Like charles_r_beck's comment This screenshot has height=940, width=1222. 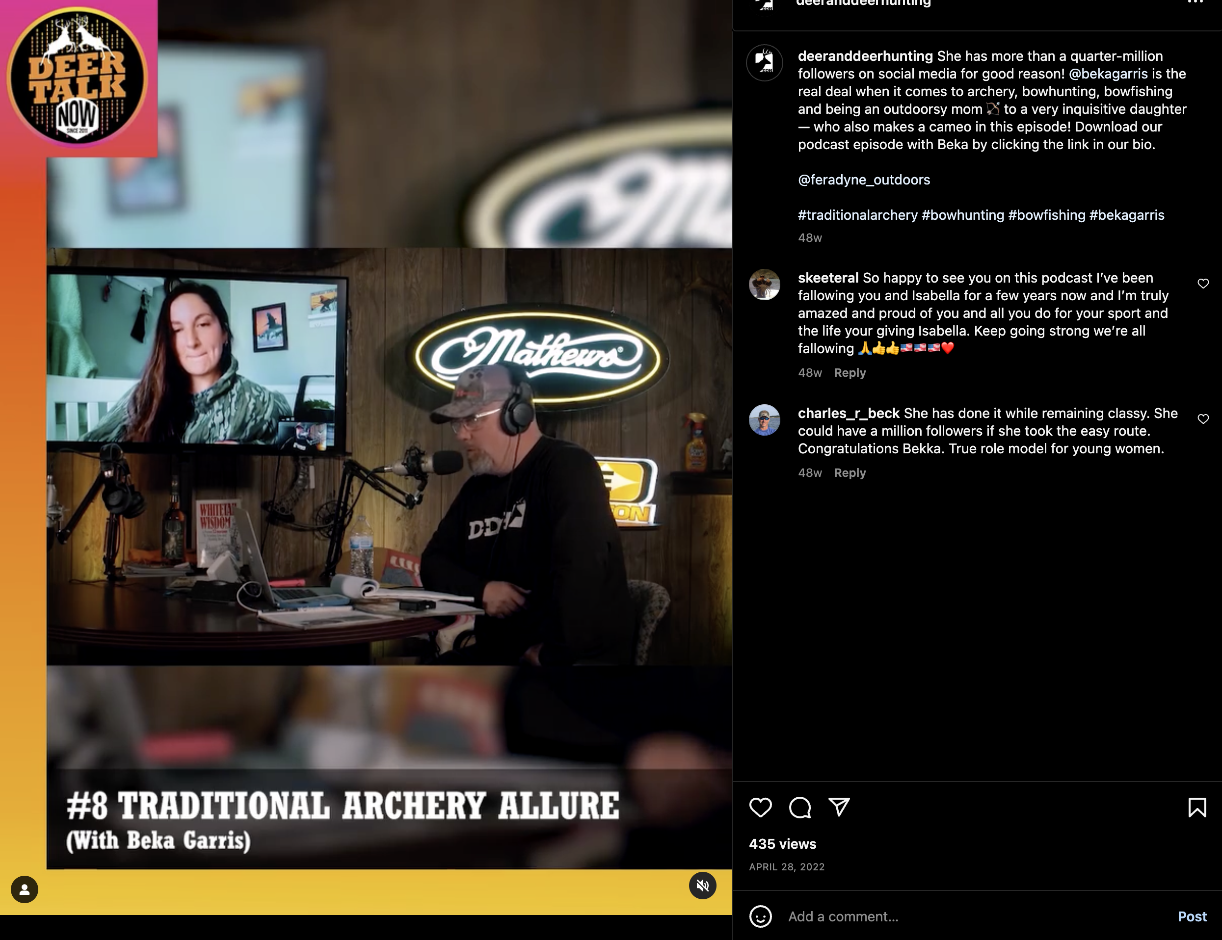coord(1203,419)
